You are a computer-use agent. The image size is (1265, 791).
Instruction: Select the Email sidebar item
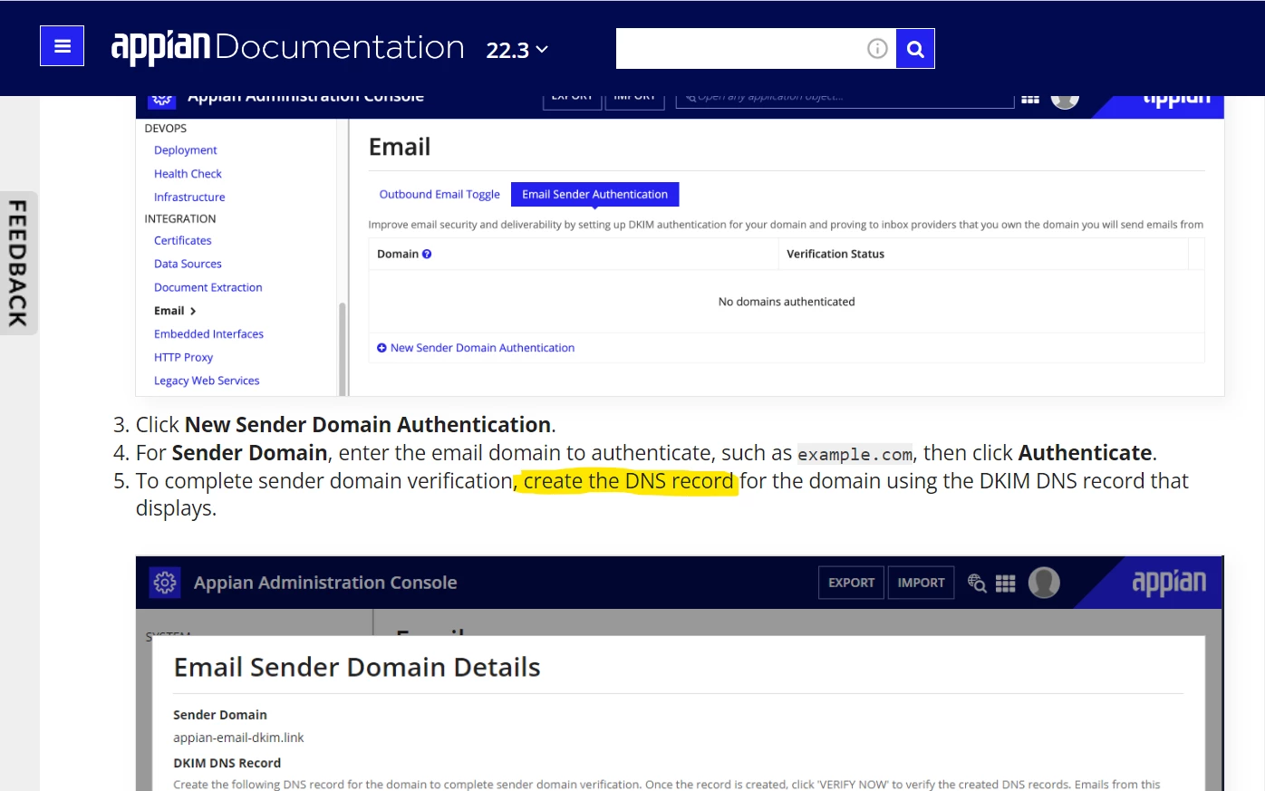point(169,311)
